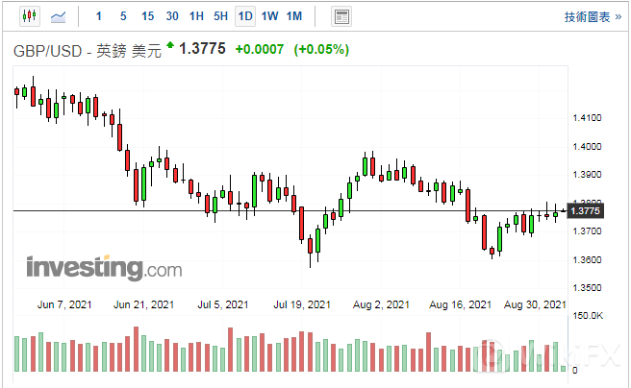Image resolution: width=631 pixels, height=388 pixels.
Task: Select the candlestick chart type icon
Action: click(28, 16)
